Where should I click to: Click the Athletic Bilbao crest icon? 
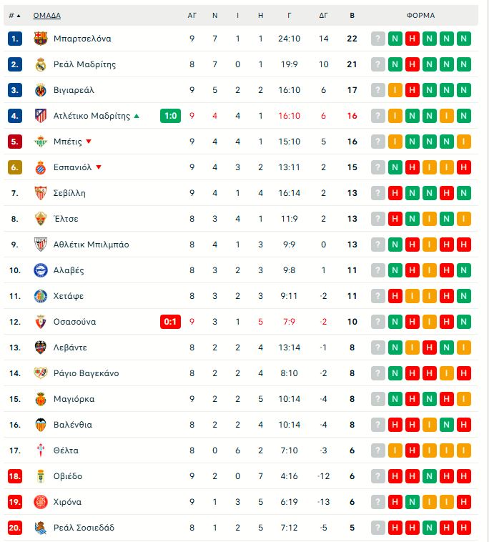(40, 245)
